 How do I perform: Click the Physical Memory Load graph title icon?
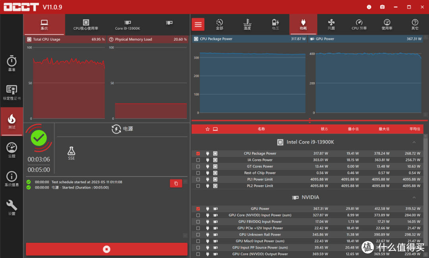point(111,40)
